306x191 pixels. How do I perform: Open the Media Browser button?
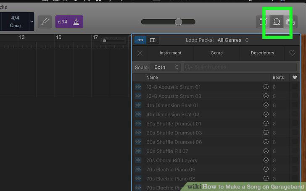tap(290, 22)
